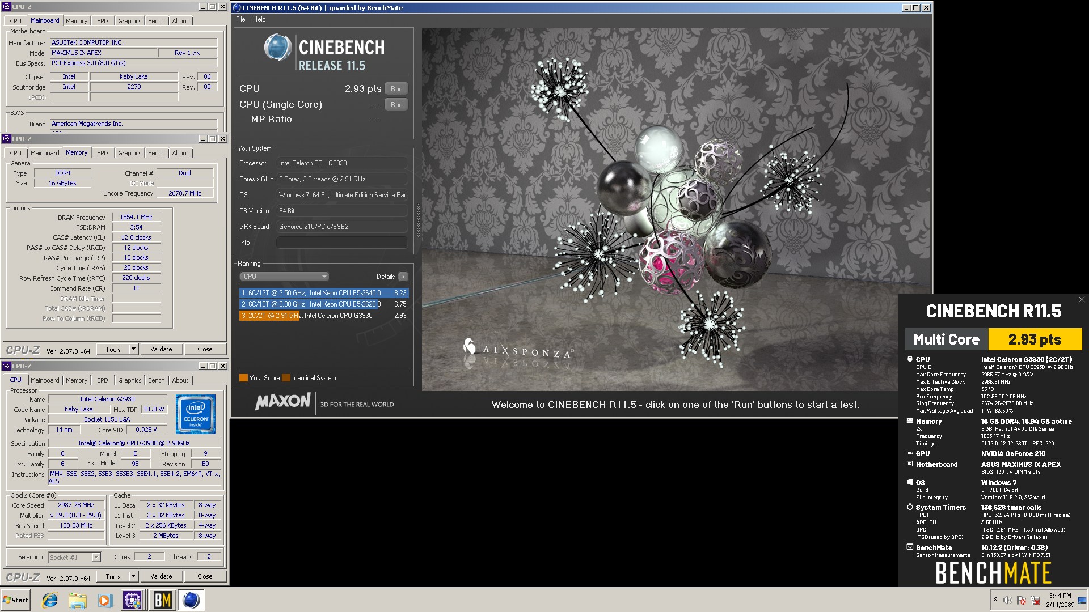Click the BENCHMATE logo at overlay bottom
Image resolution: width=1089 pixels, height=612 pixels.
point(993,573)
